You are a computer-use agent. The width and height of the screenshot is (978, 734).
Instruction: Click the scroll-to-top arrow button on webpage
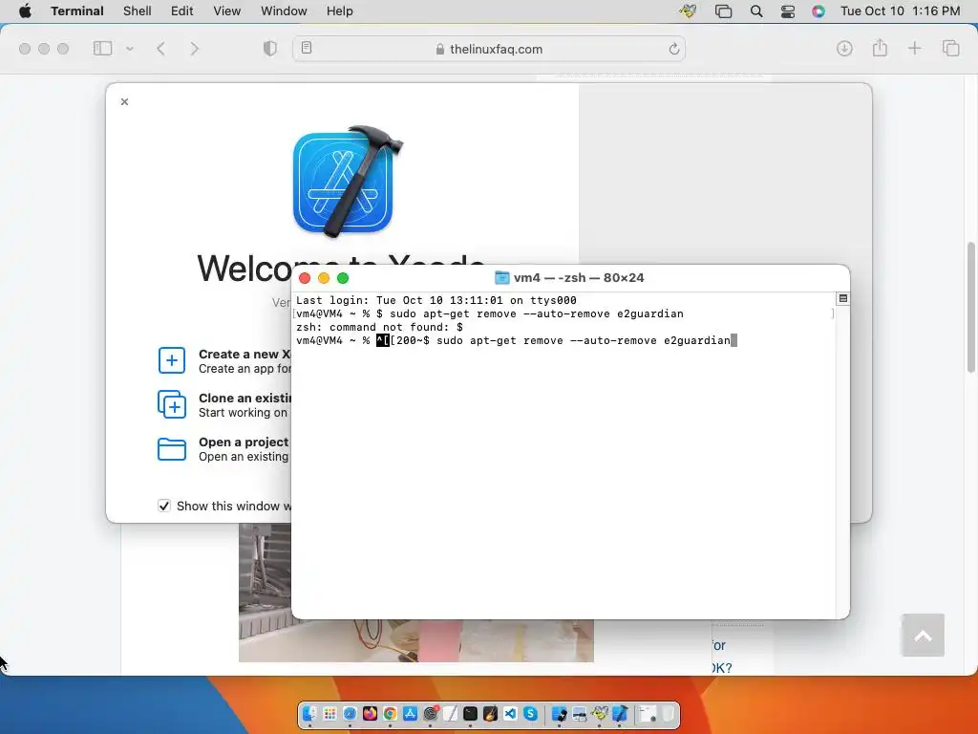(923, 636)
